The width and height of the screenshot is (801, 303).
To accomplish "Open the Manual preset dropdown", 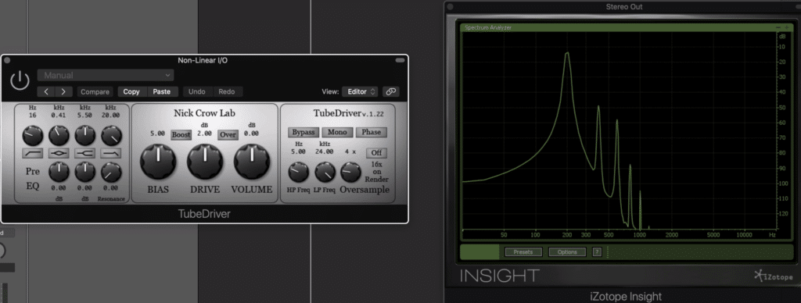I will [x=106, y=76].
